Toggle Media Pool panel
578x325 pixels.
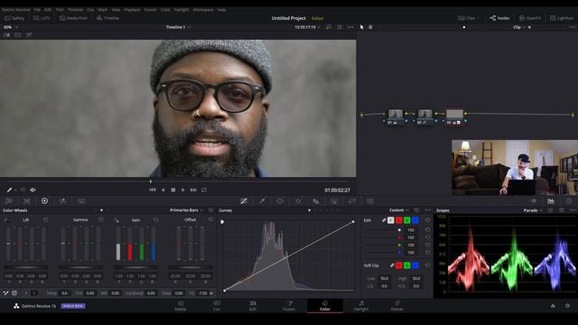[73, 18]
